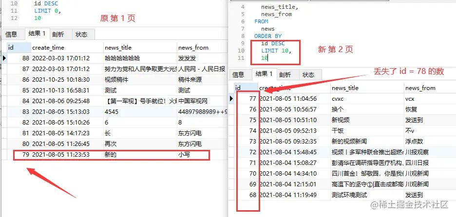The width and height of the screenshot is (456, 217).
Task: Select the news_from cell 浮点数
Action: click(x=430, y=142)
